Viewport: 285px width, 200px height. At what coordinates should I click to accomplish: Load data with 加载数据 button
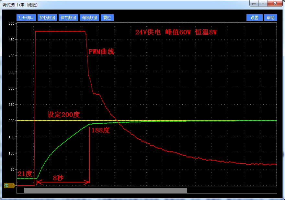click(47, 18)
